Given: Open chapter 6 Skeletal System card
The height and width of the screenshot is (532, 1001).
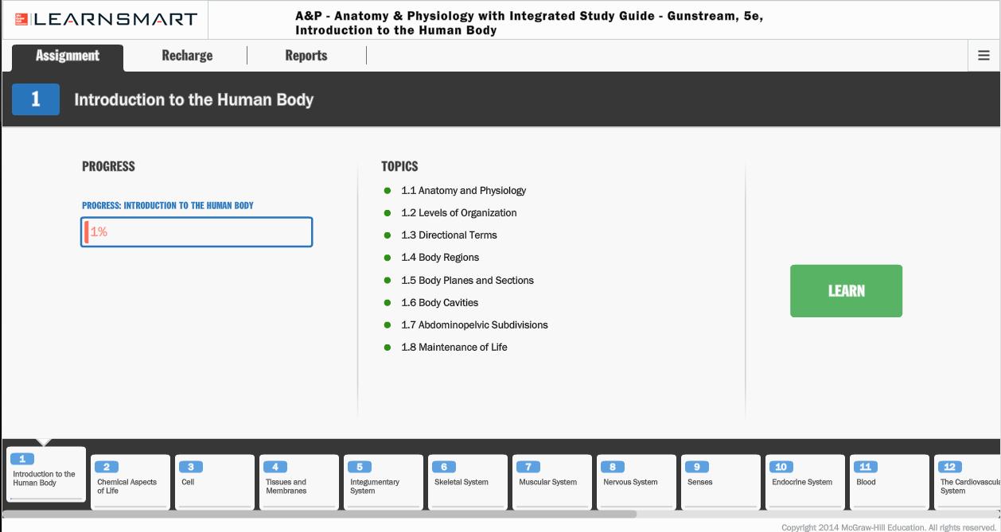Looking at the screenshot, I should coord(468,481).
